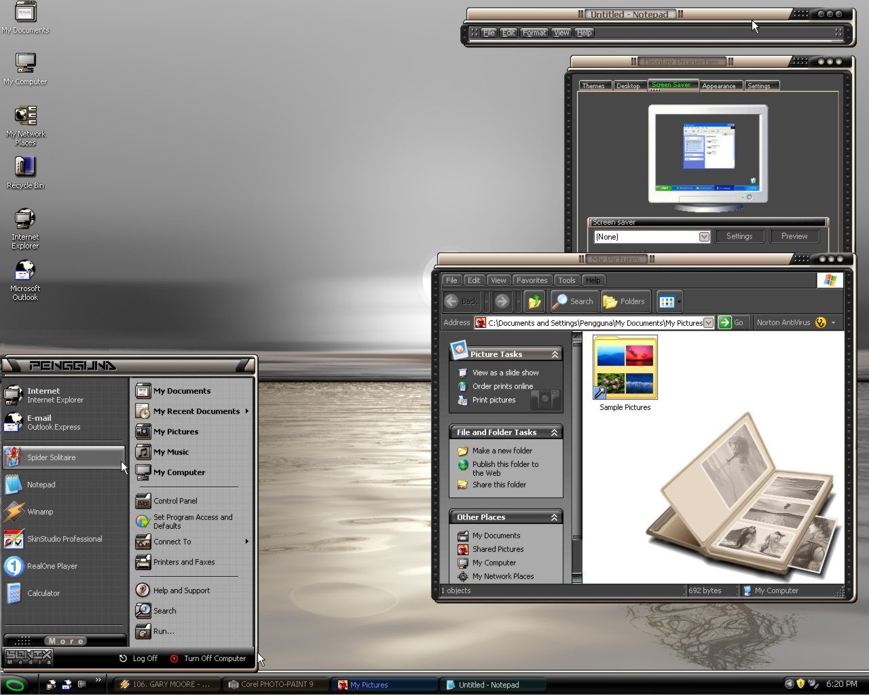Click the Forward arrow in My Pictures
The height and width of the screenshot is (695, 869).
(502, 301)
